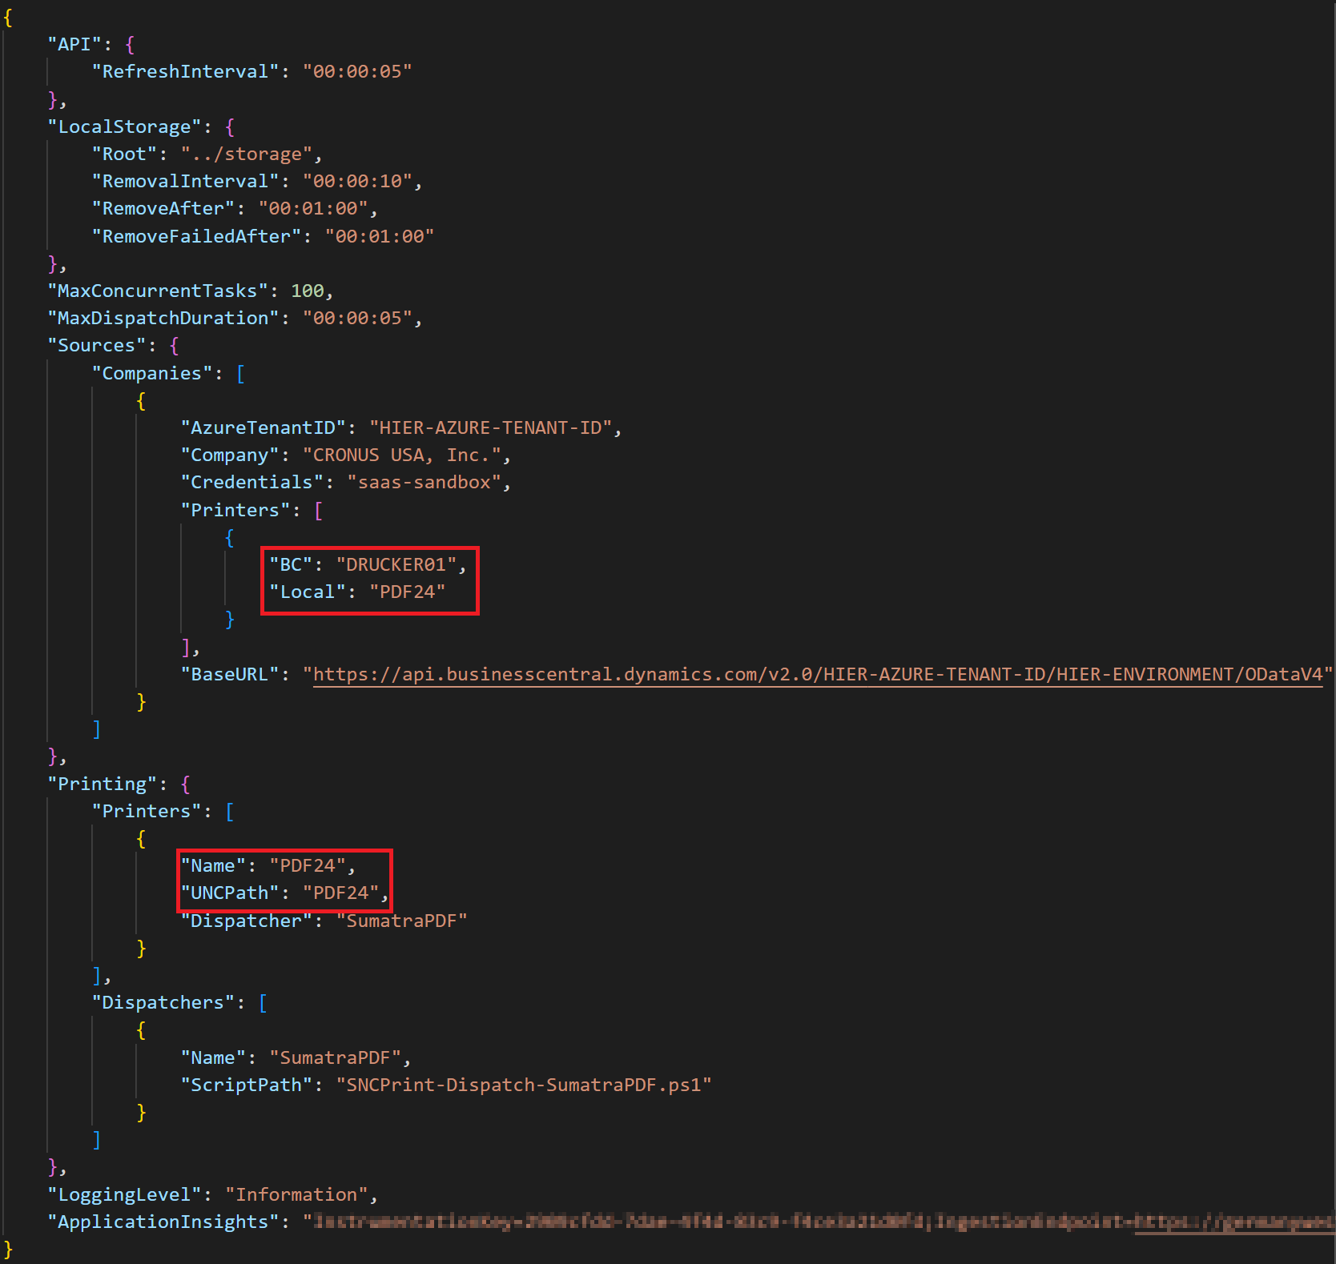This screenshot has height=1264, width=1336.
Task: Click the "ApplicationInsights" key
Action: pos(163,1222)
